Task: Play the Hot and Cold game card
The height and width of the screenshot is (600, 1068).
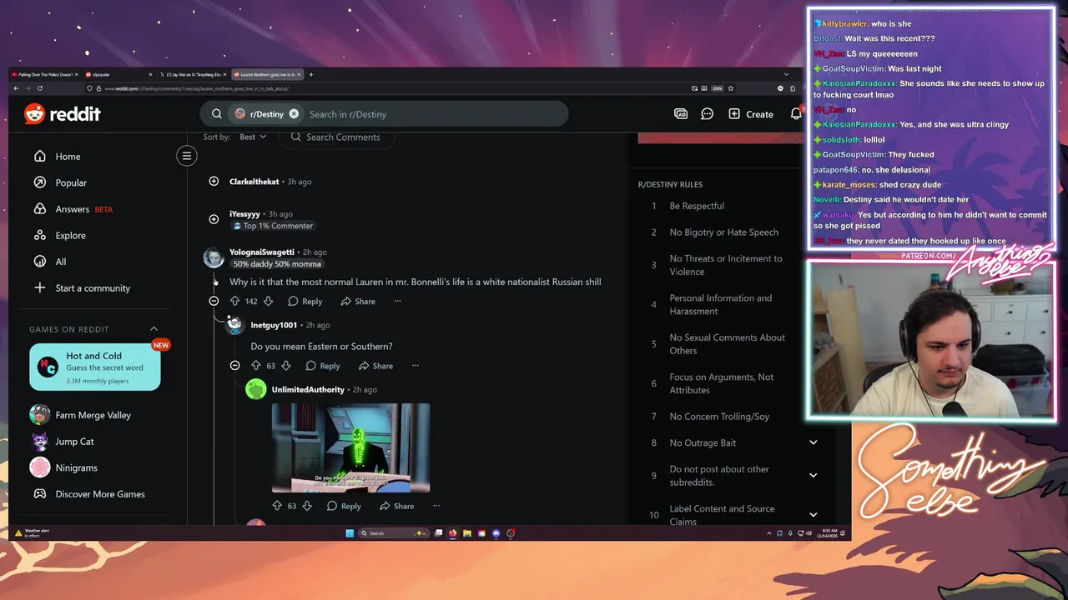Action: point(95,367)
